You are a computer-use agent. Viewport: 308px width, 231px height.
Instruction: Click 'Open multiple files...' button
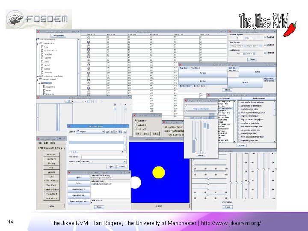(79, 201)
